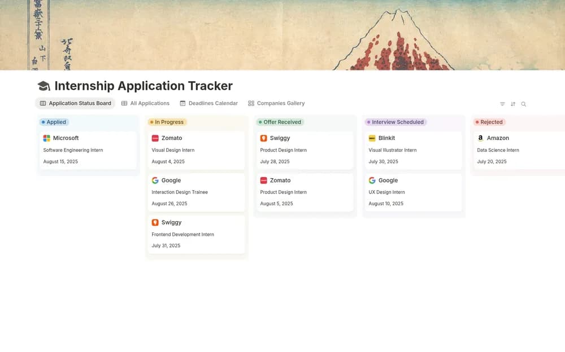Switch to the All Applications tab
Screen dimensions: 565x352
tap(145, 103)
